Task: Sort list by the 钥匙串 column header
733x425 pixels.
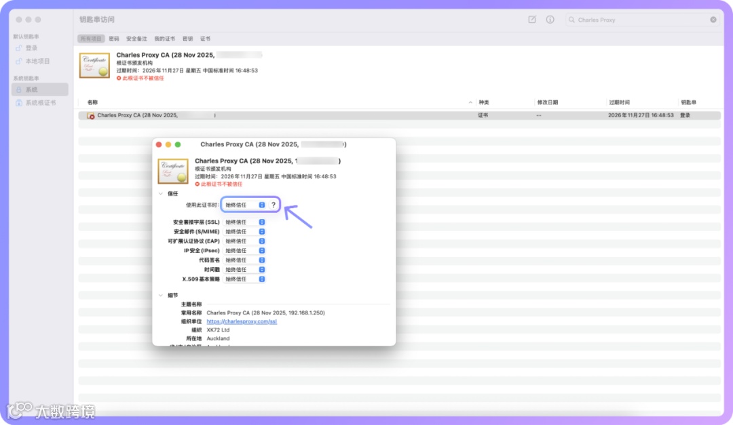Action: pyautogui.click(x=689, y=102)
